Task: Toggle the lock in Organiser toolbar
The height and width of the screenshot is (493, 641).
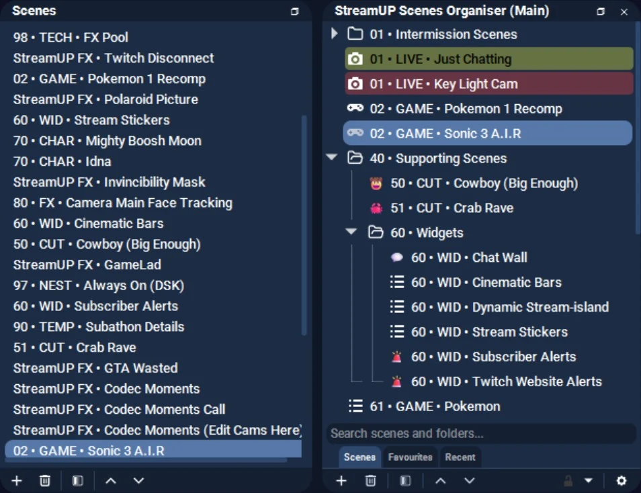Action: [x=568, y=481]
